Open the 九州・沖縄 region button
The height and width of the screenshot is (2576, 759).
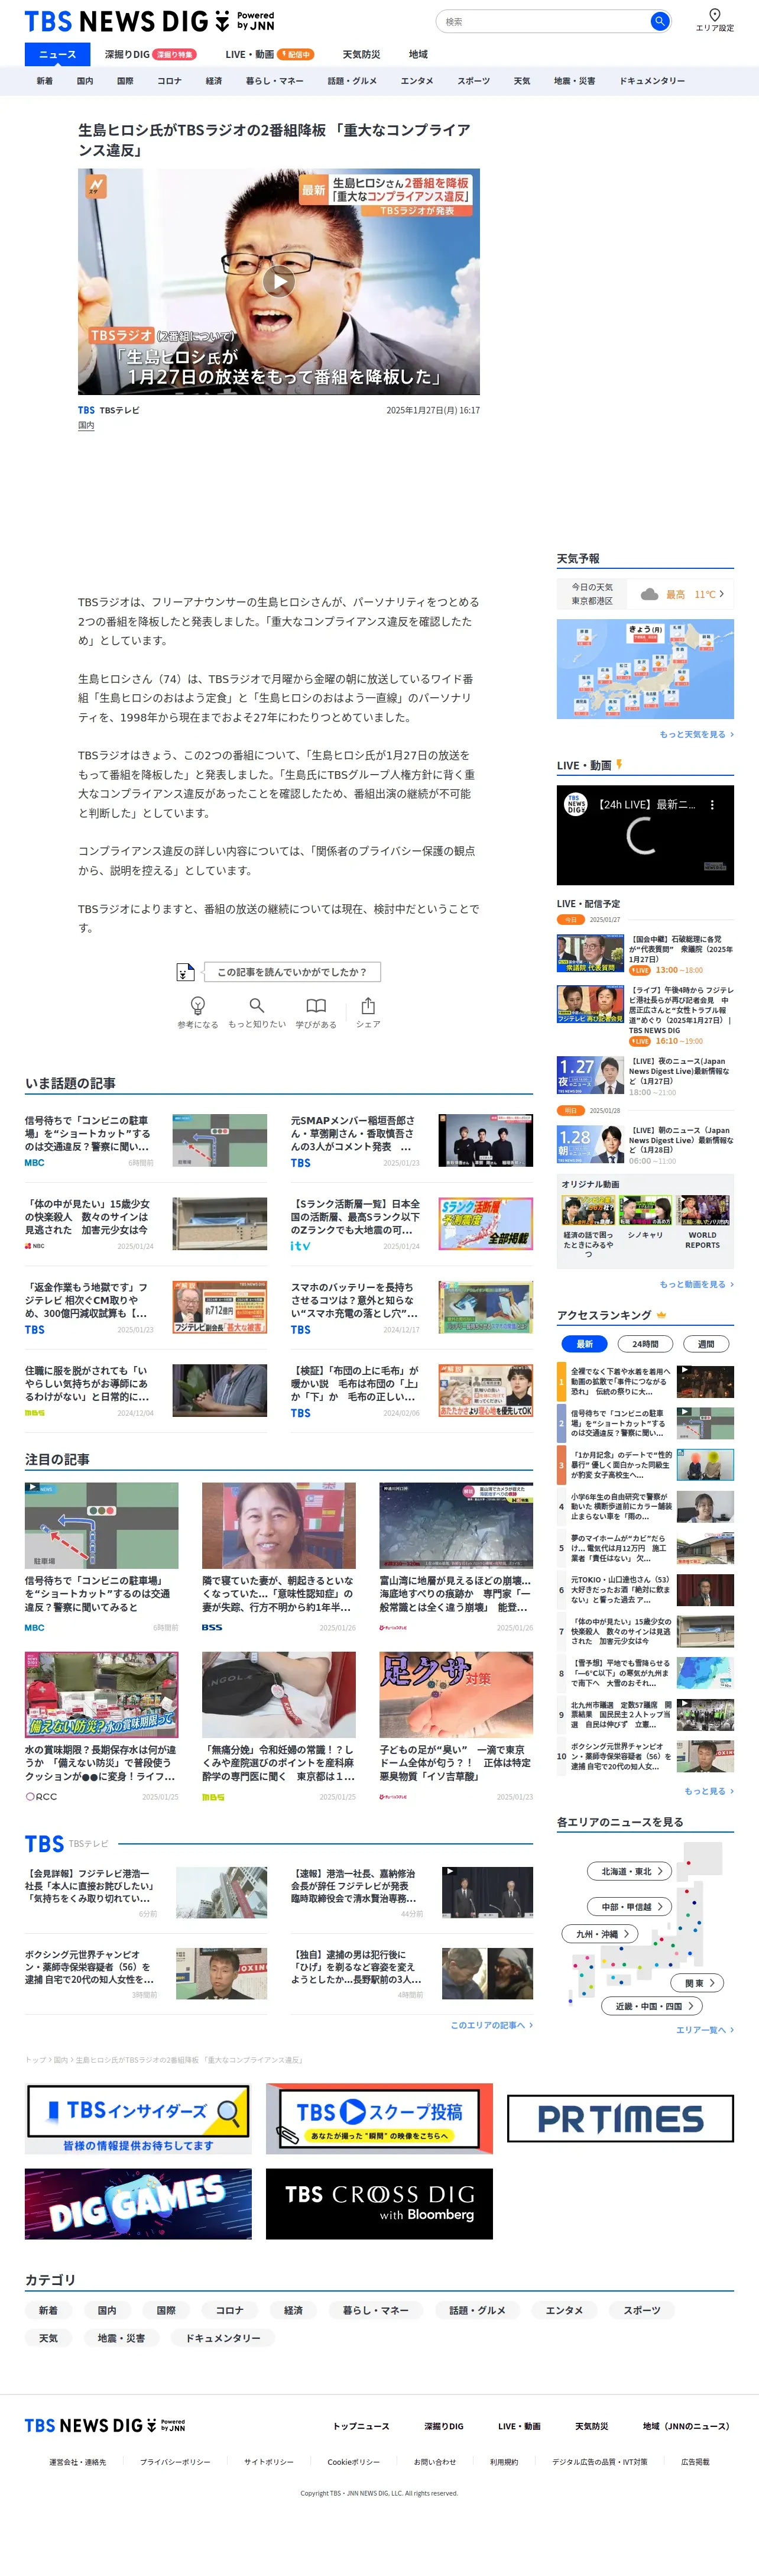(600, 1933)
